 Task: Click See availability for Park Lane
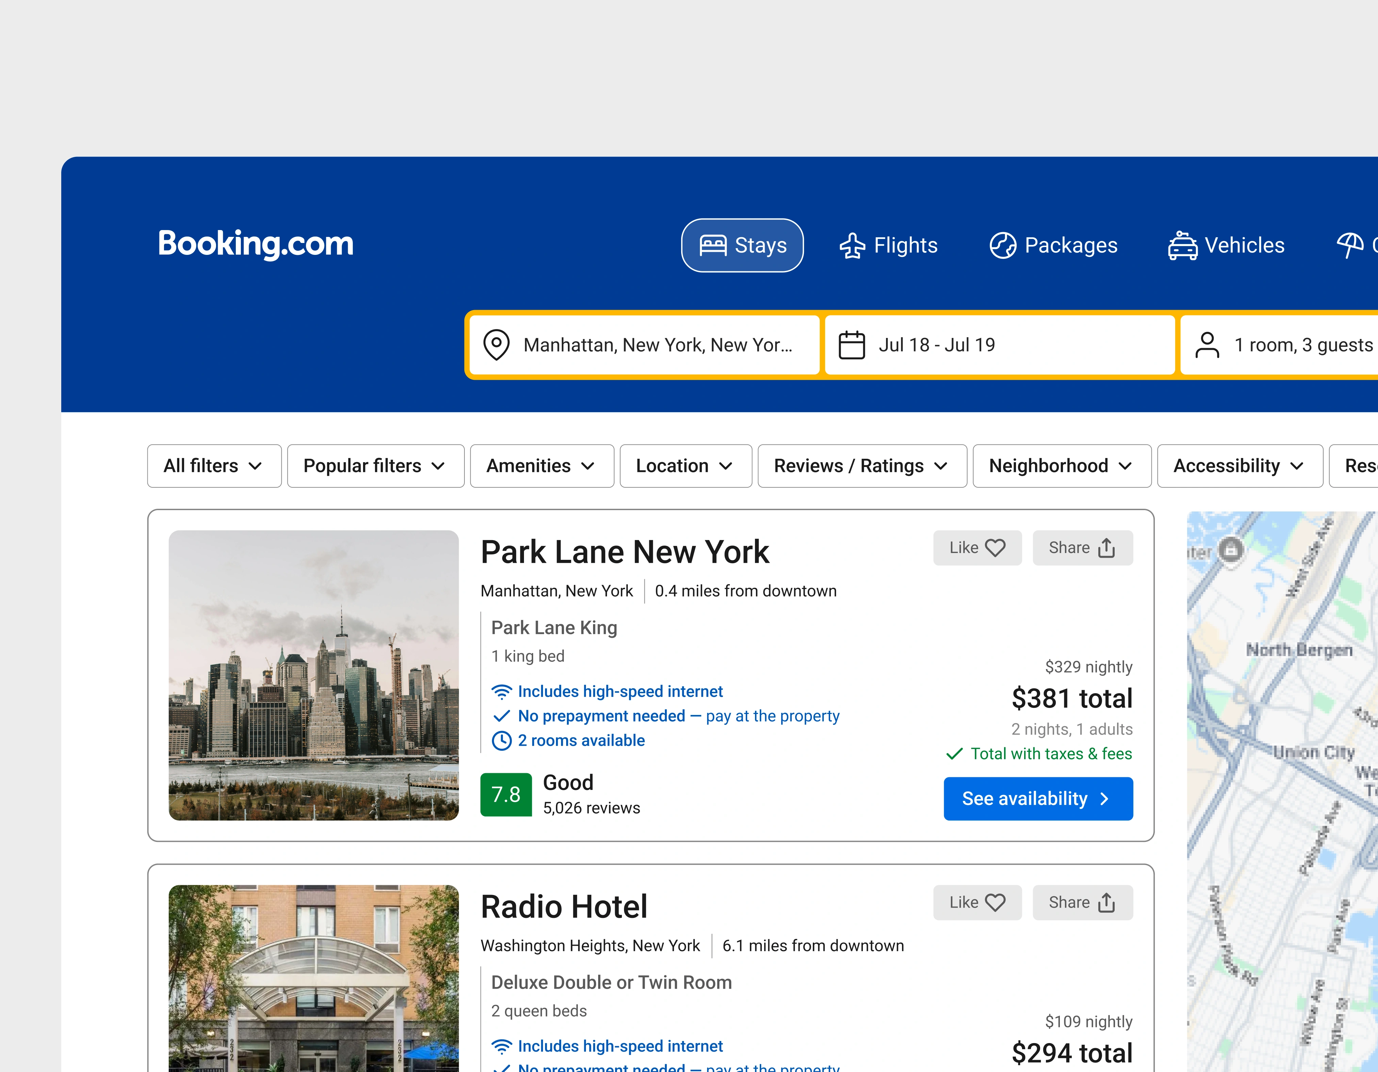click(x=1038, y=798)
